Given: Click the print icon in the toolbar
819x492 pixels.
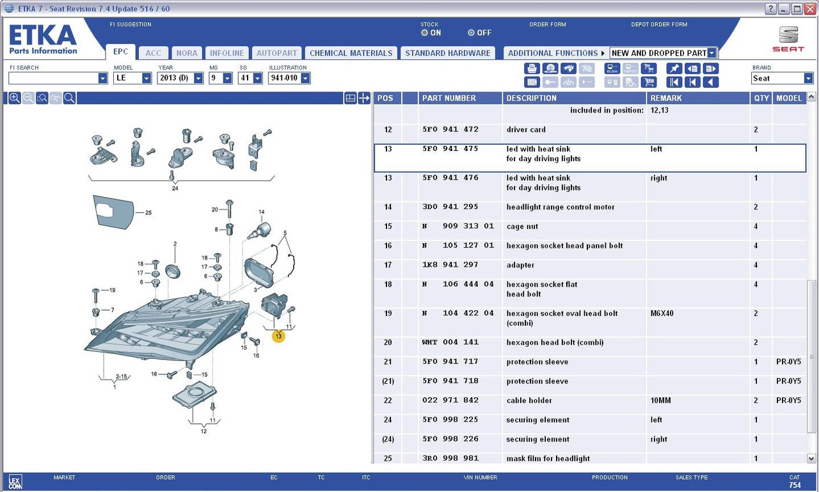Looking at the screenshot, I should 532,68.
